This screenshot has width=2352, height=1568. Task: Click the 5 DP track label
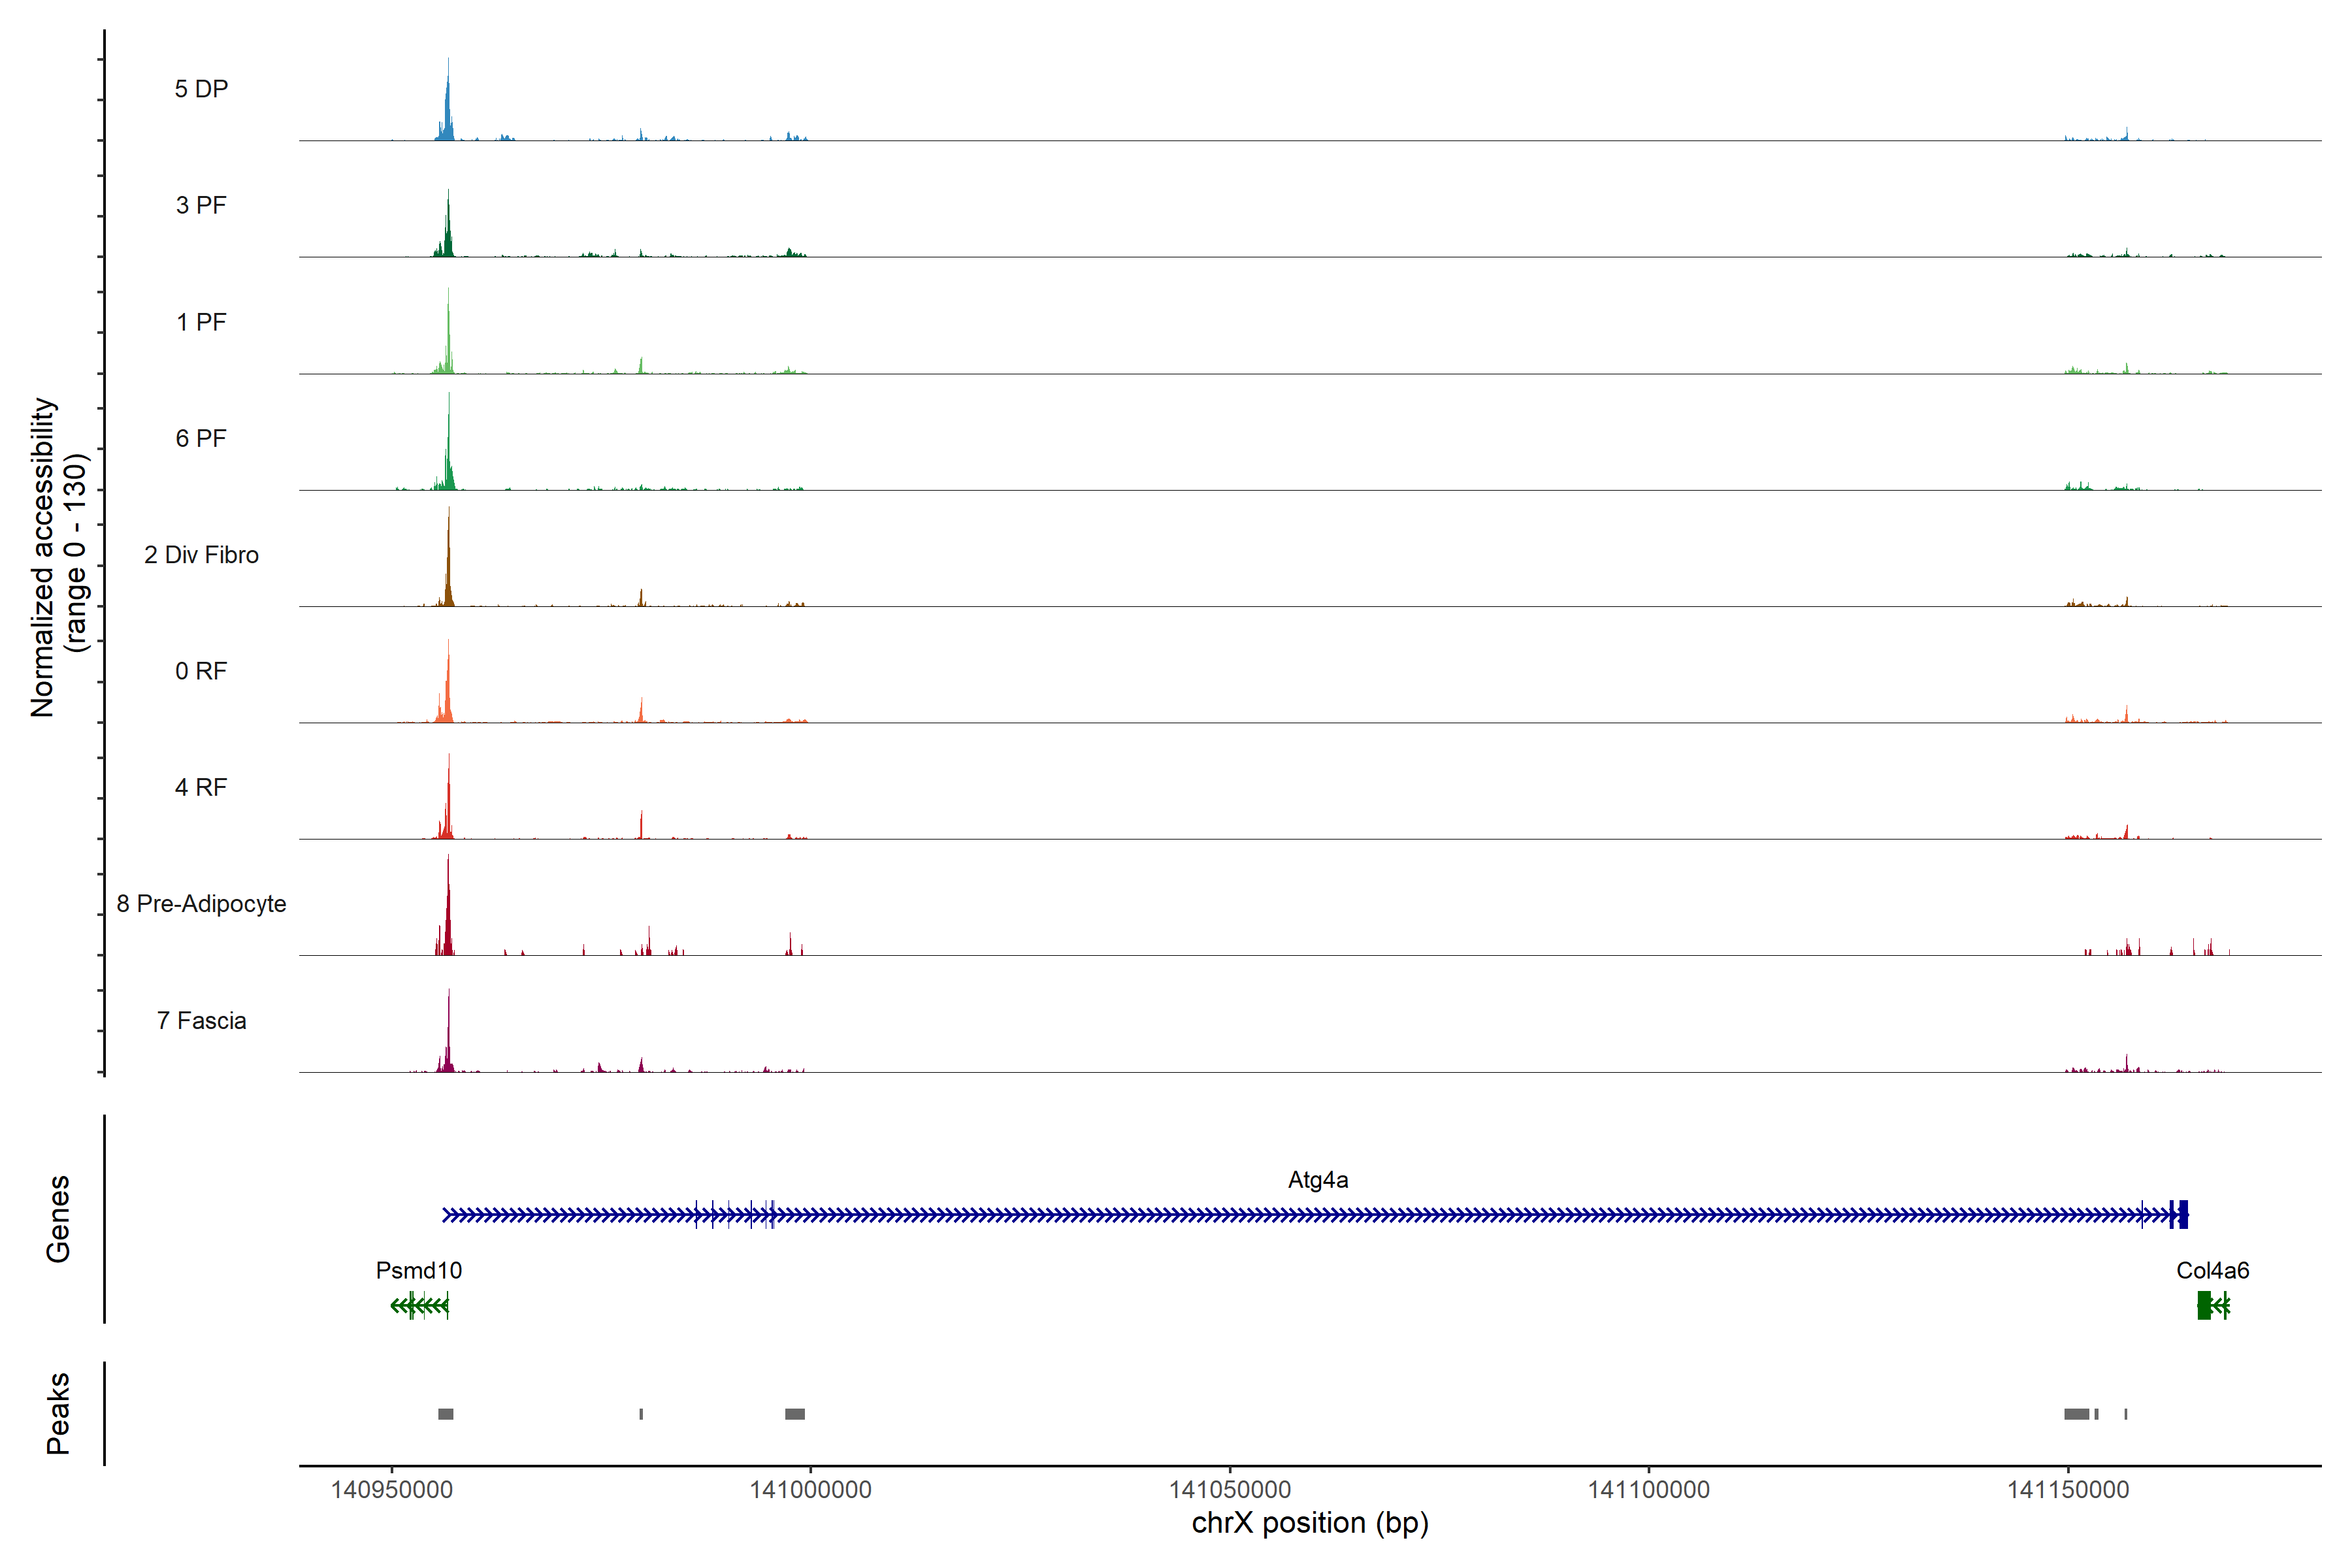[201, 89]
